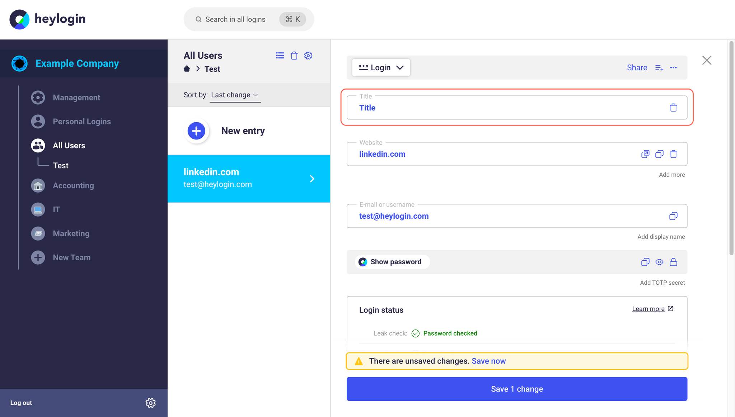The image size is (735, 417).
Task: Click the Personal Logins avatar icon
Action: click(x=38, y=122)
